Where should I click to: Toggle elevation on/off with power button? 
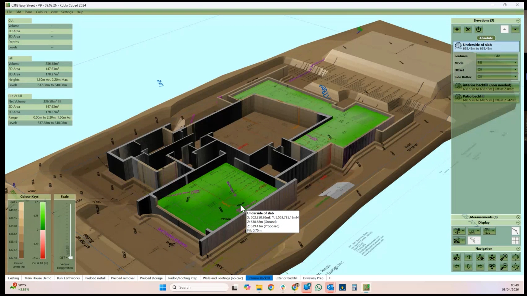pos(478,29)
